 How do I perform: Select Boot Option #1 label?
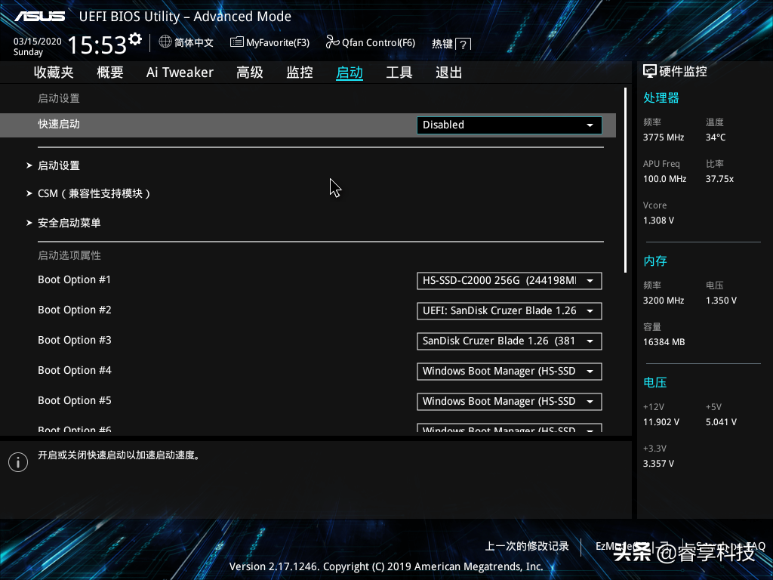coord(75,279)
